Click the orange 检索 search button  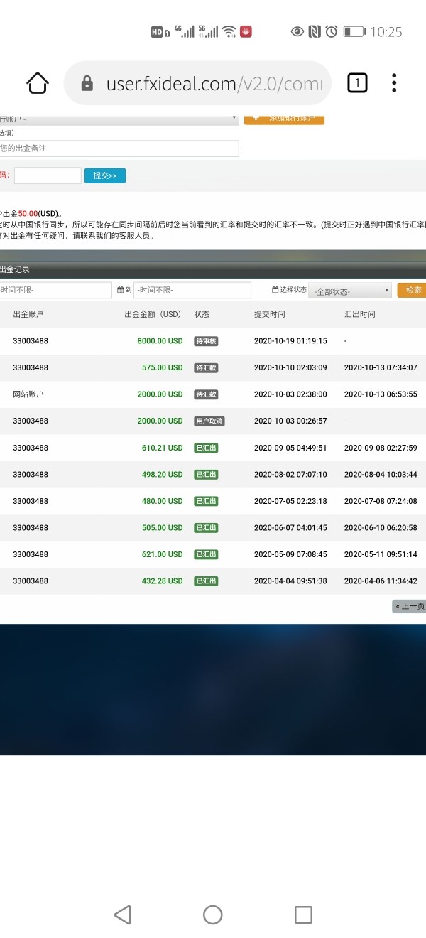click(x=412, y=290)
